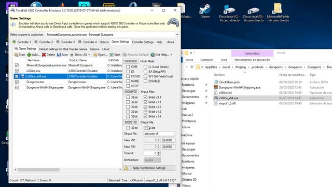Click the green Add icon
This screenshot has width=332, height=187.
[x=29, y=55]
